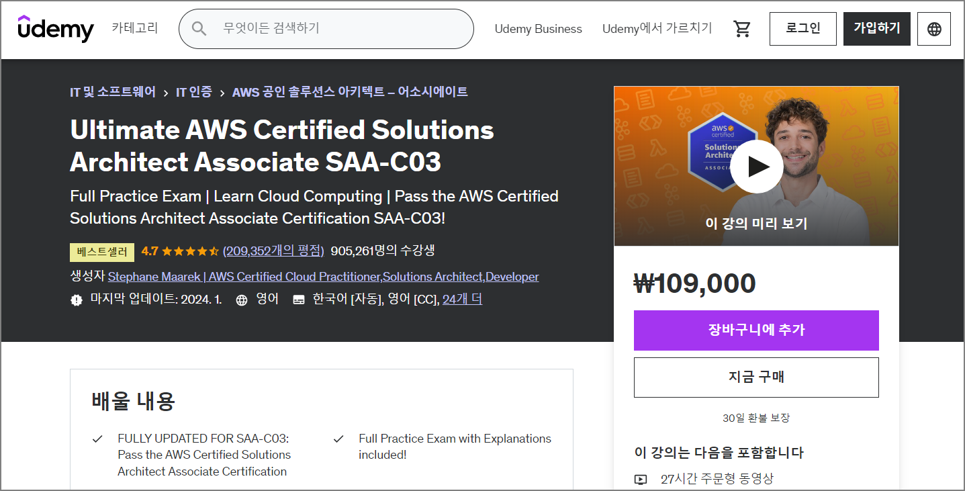Image resolution: width=965 pixels, height=491 pixels.
Task: Click 이 강의는 다음을 포함합니다 heading
Action: coord(719,453)
